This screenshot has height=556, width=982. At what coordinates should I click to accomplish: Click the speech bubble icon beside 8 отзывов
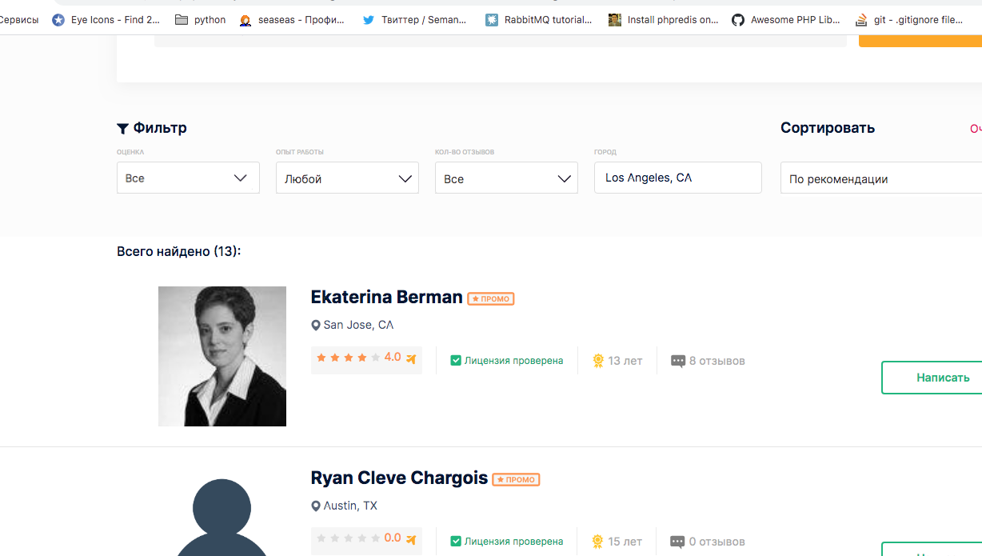[x=677, y=361]
